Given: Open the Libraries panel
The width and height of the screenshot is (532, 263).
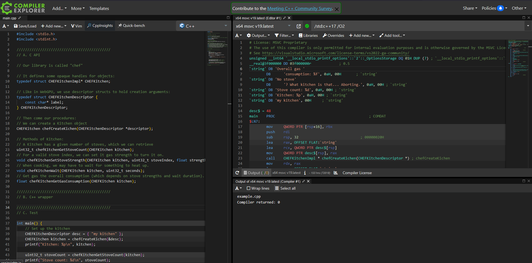Looking at the screenshot, I should [x=308, y=35].
